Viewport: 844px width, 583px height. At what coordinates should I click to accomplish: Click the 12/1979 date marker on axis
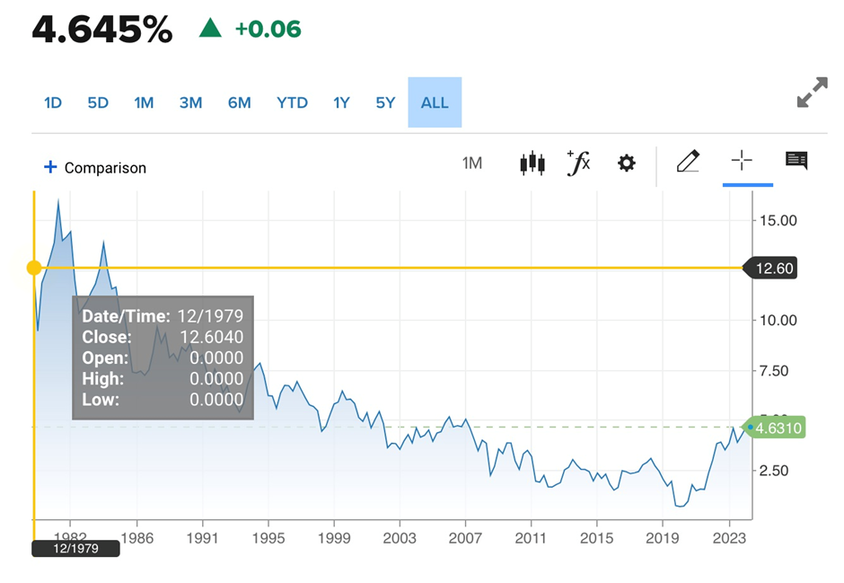click(75, 548)
